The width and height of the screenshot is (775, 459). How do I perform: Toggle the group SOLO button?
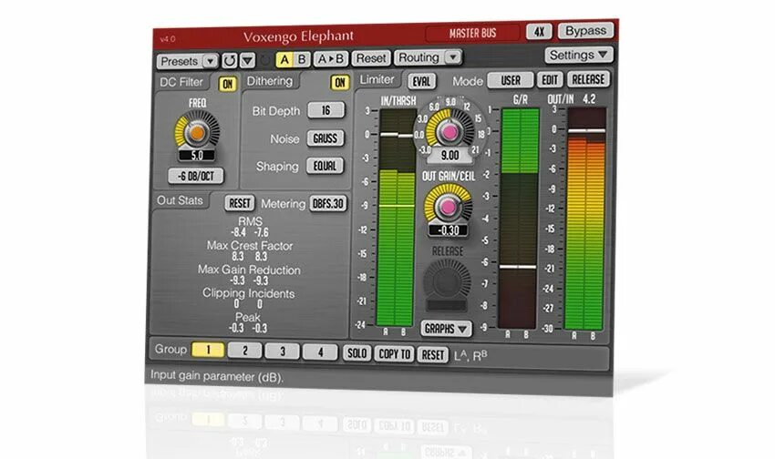pos(356,352)
